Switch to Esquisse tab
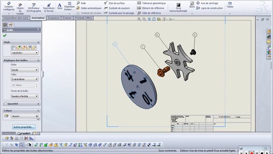This screenshot has height=154, width=273. pyautogui.click(x=54, y=18)
